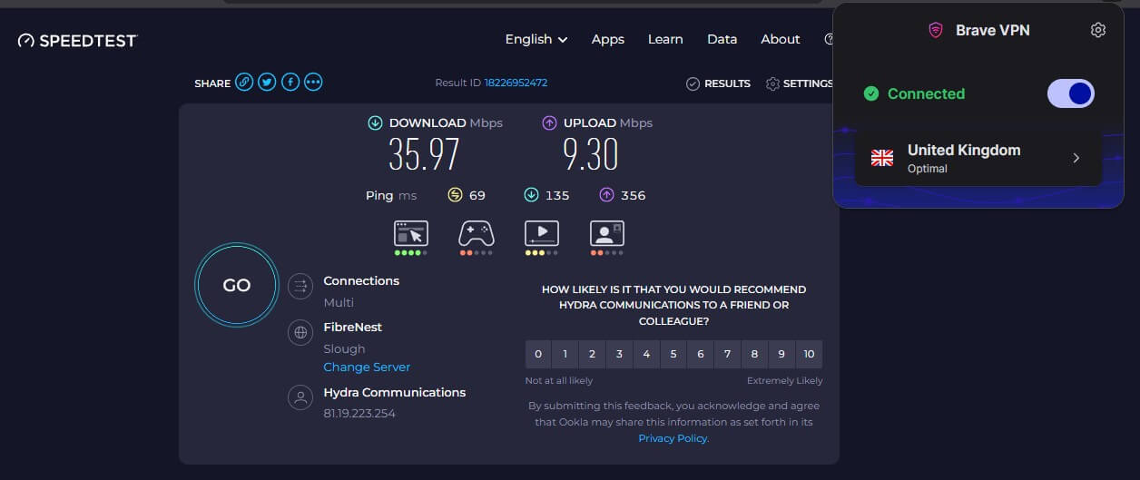Share result on Twitter

267,83
